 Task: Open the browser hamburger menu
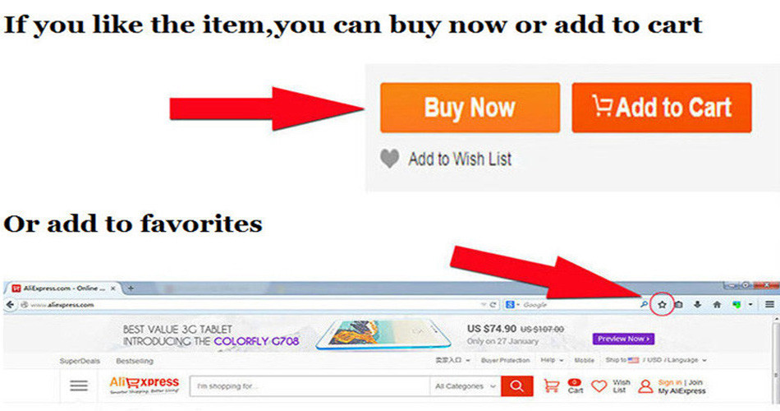tap(769, 304)
